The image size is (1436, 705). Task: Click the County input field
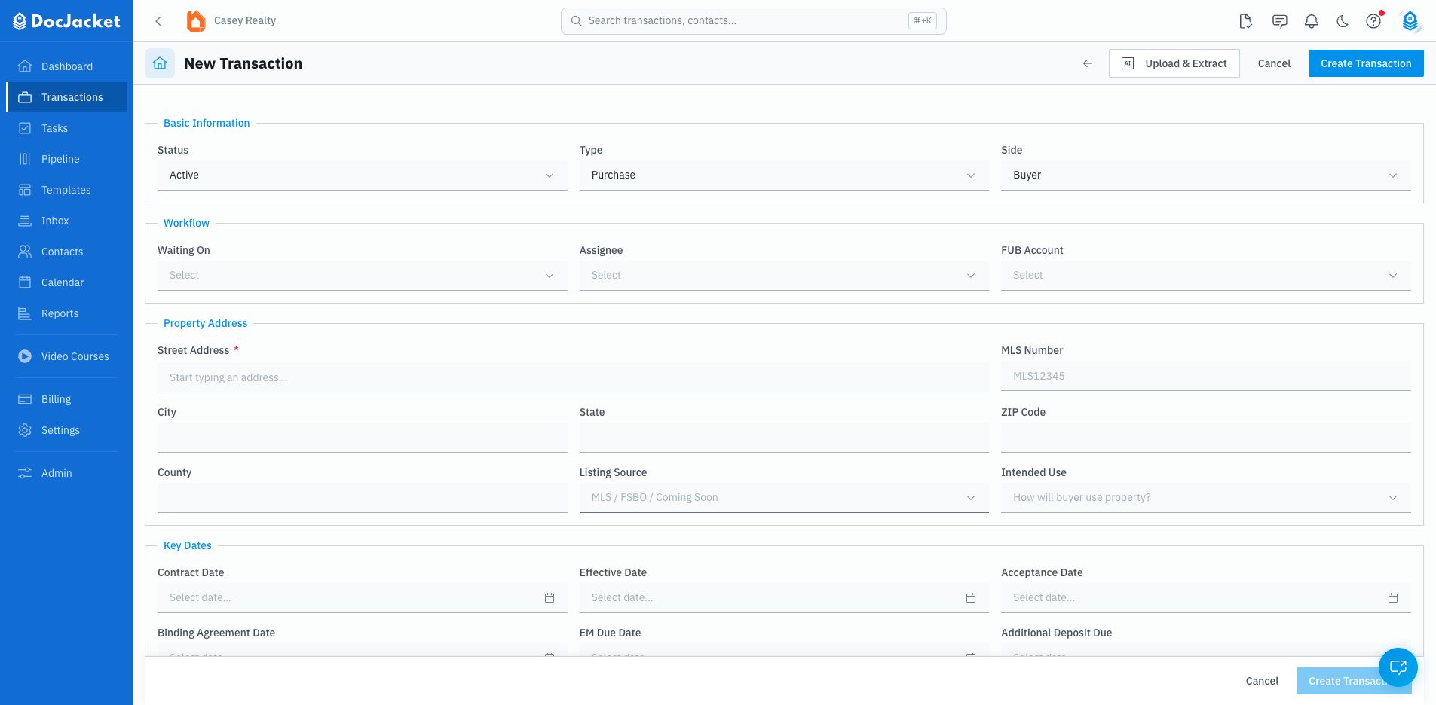pos(362,498)
